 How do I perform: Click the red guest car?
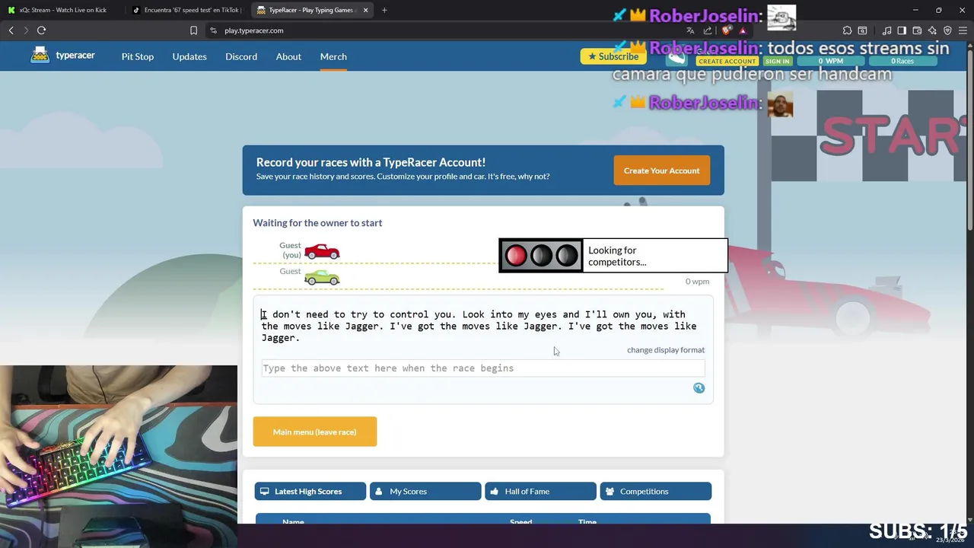click(x=322, y=251)
